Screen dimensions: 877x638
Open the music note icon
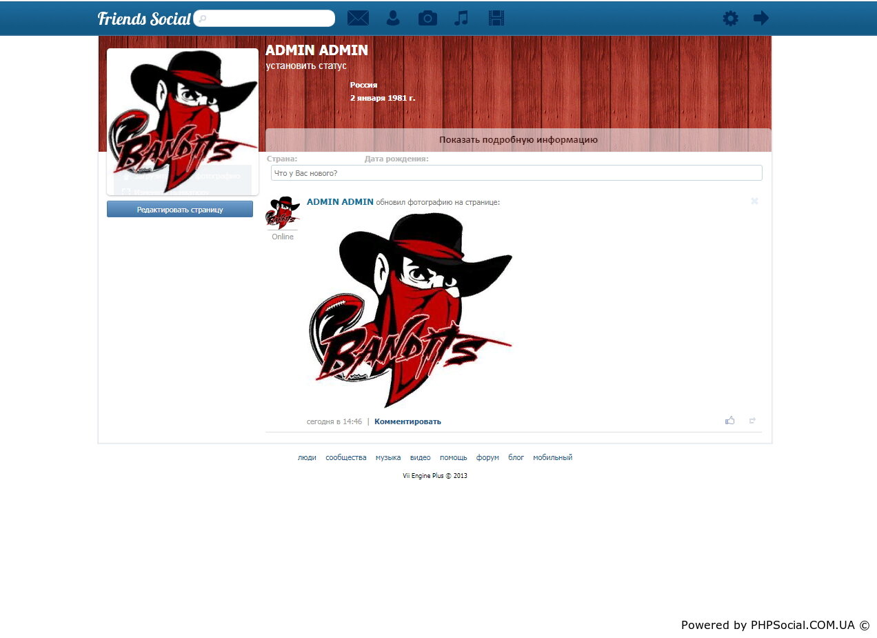(x=461, y=18)
